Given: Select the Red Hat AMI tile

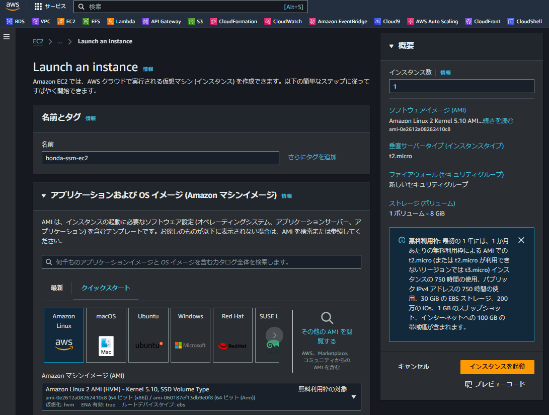Looking at the screenshot, I should click(233, 335).
